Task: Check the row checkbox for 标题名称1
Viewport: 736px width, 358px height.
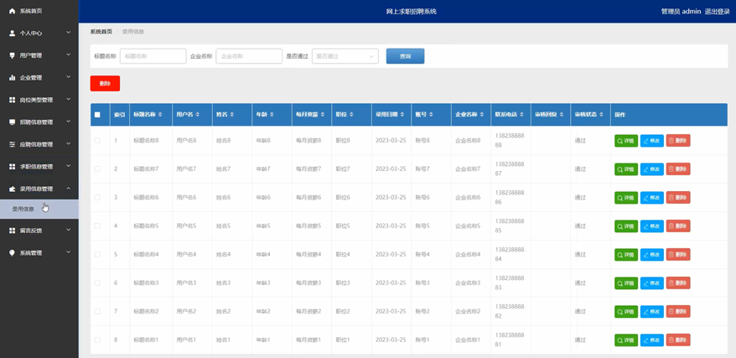Action: pos(97,340)
